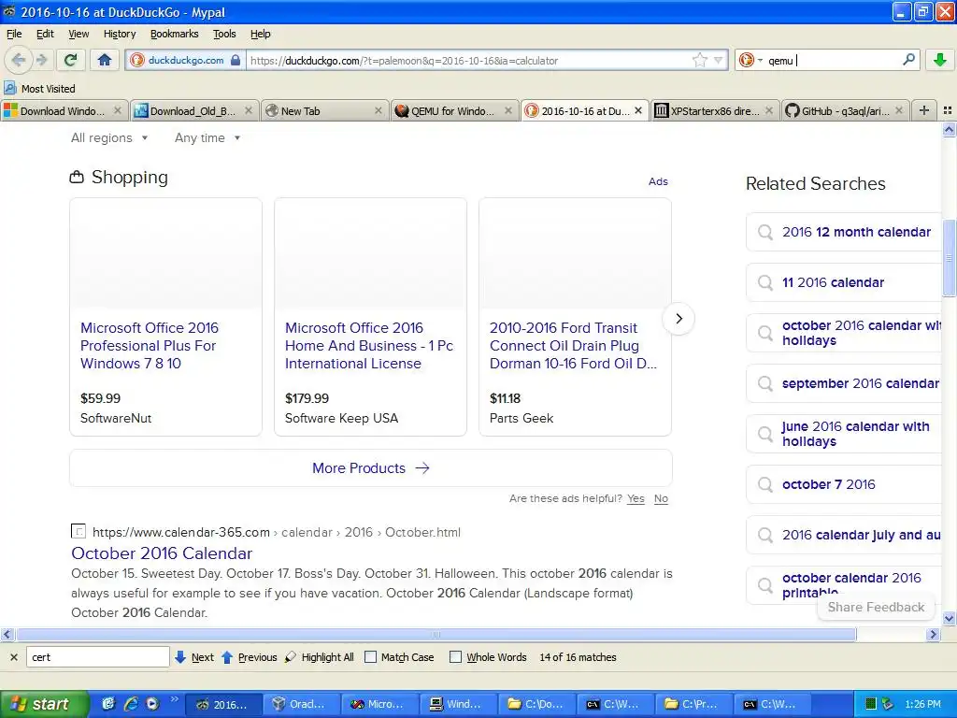Go forward with the Forward arrow
The image size is (957, 718).
(42, 60)
